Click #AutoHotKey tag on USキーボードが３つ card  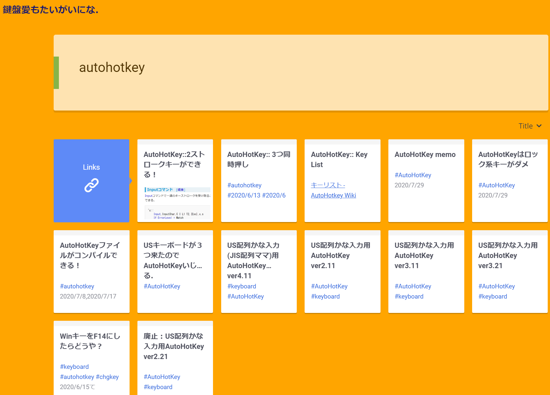(x=162, y=286)
